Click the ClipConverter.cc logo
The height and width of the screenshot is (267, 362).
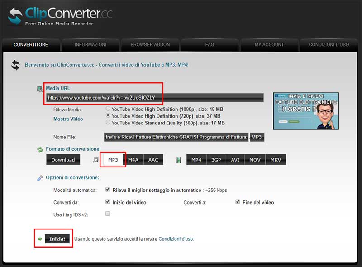[60, 16]
